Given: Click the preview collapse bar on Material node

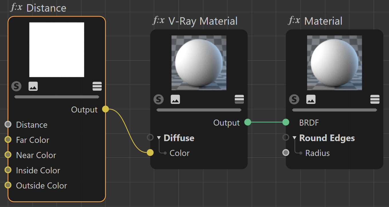Looking at the screenshot, I should coord(335,110).
